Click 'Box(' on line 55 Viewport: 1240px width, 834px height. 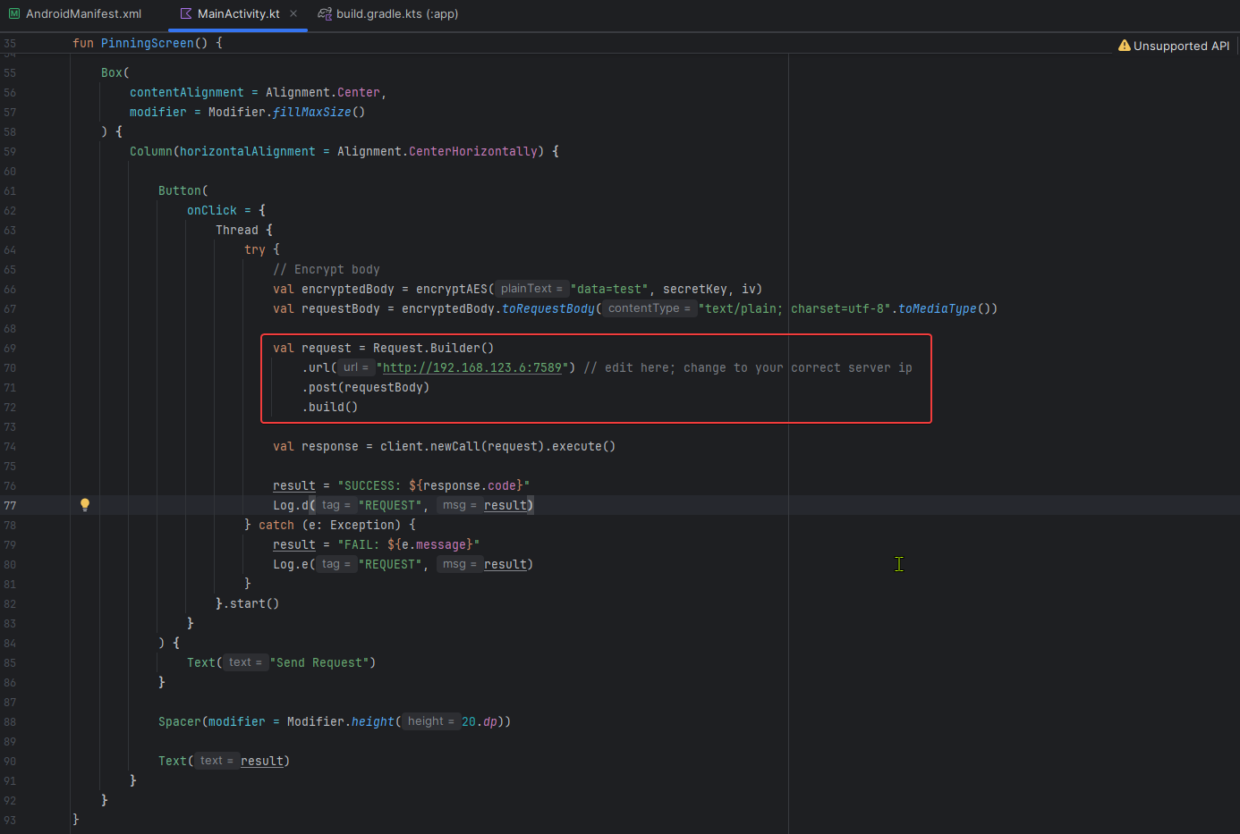(x=115, y=72)
